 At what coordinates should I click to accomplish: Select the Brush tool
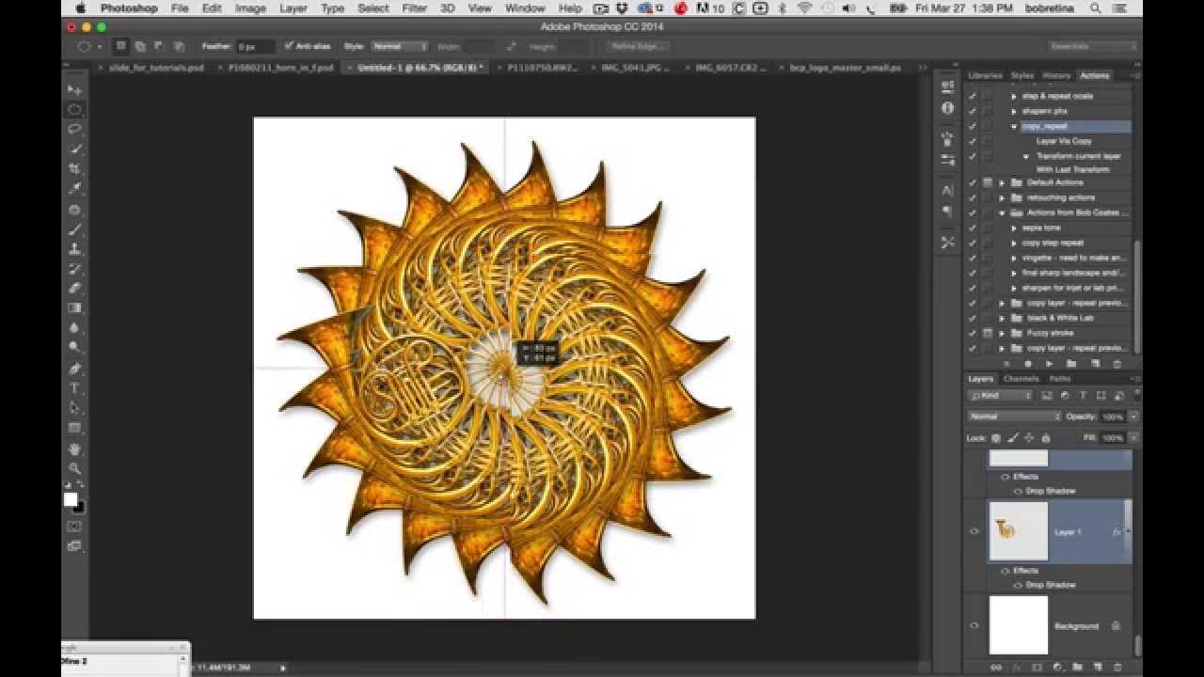[x=74, y=229]
